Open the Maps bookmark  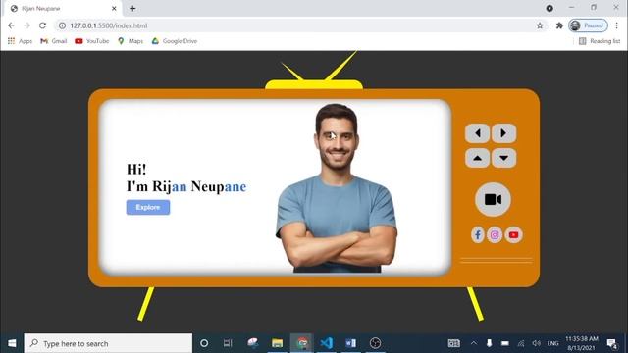[131, 41]
